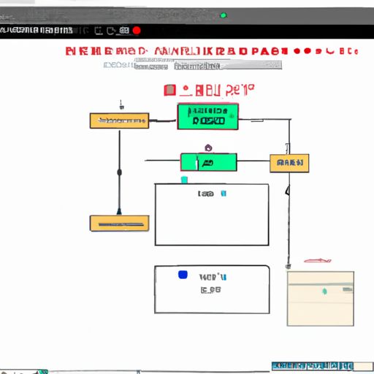
Task: Click the blue striped bar in the bottom-right corner
Action: coord(313,366)
